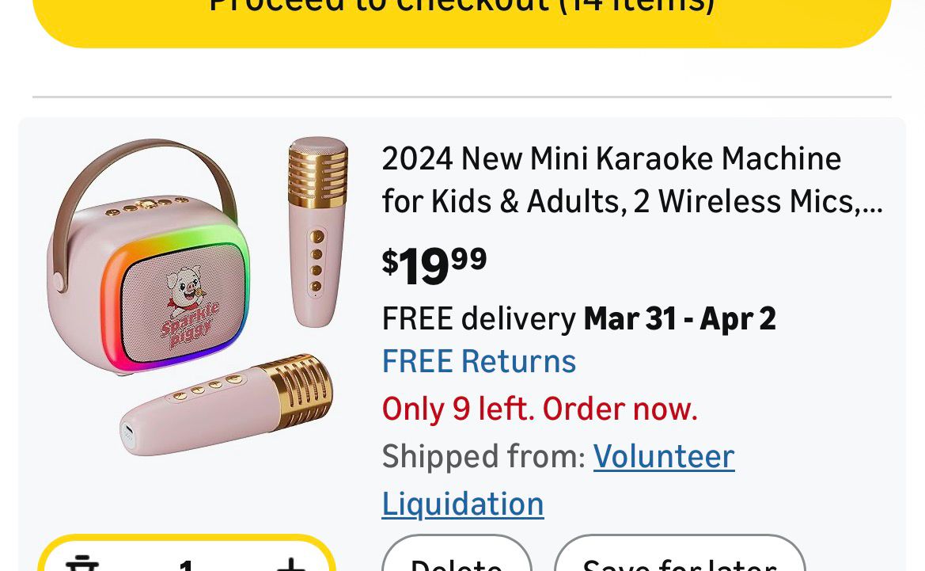Click the Mar 31 - Apr 2 date
This screenshot has height=571, width=925.
[680, 318]
